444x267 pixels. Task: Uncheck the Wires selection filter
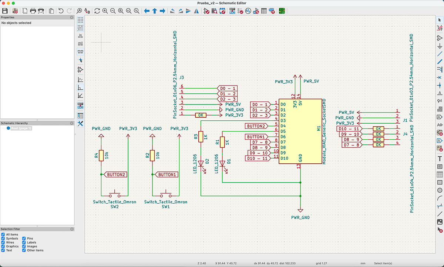[x=3, y=242]
